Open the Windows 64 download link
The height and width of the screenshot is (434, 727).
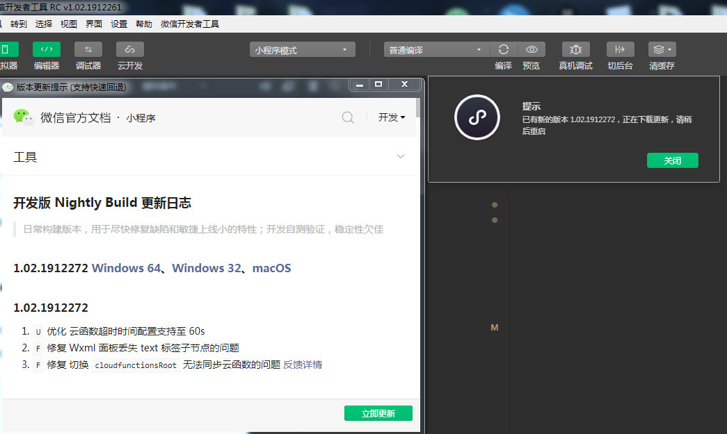[x=126, y=268]
